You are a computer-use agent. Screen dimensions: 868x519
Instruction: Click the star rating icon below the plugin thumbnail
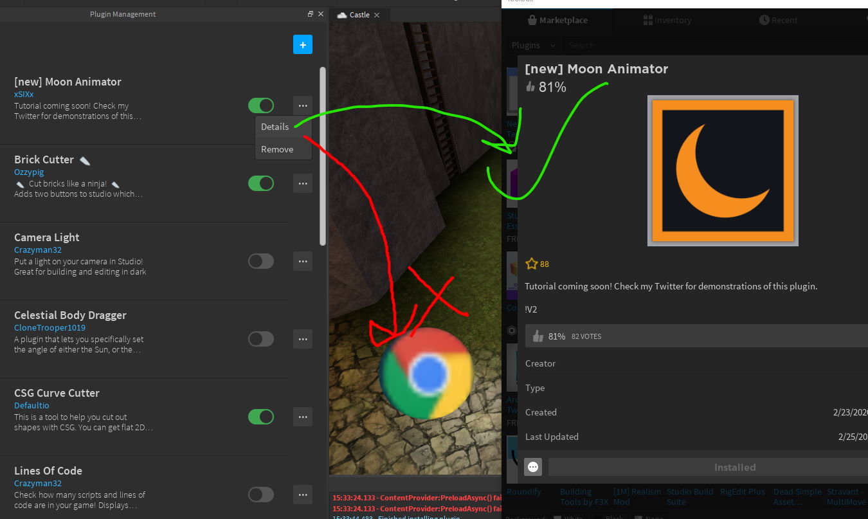pos(530,263)
